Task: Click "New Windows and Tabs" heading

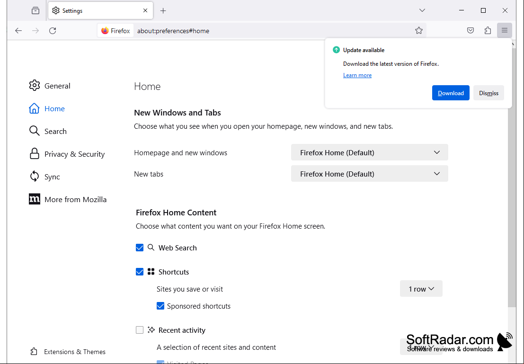Action: click(178, 113)
